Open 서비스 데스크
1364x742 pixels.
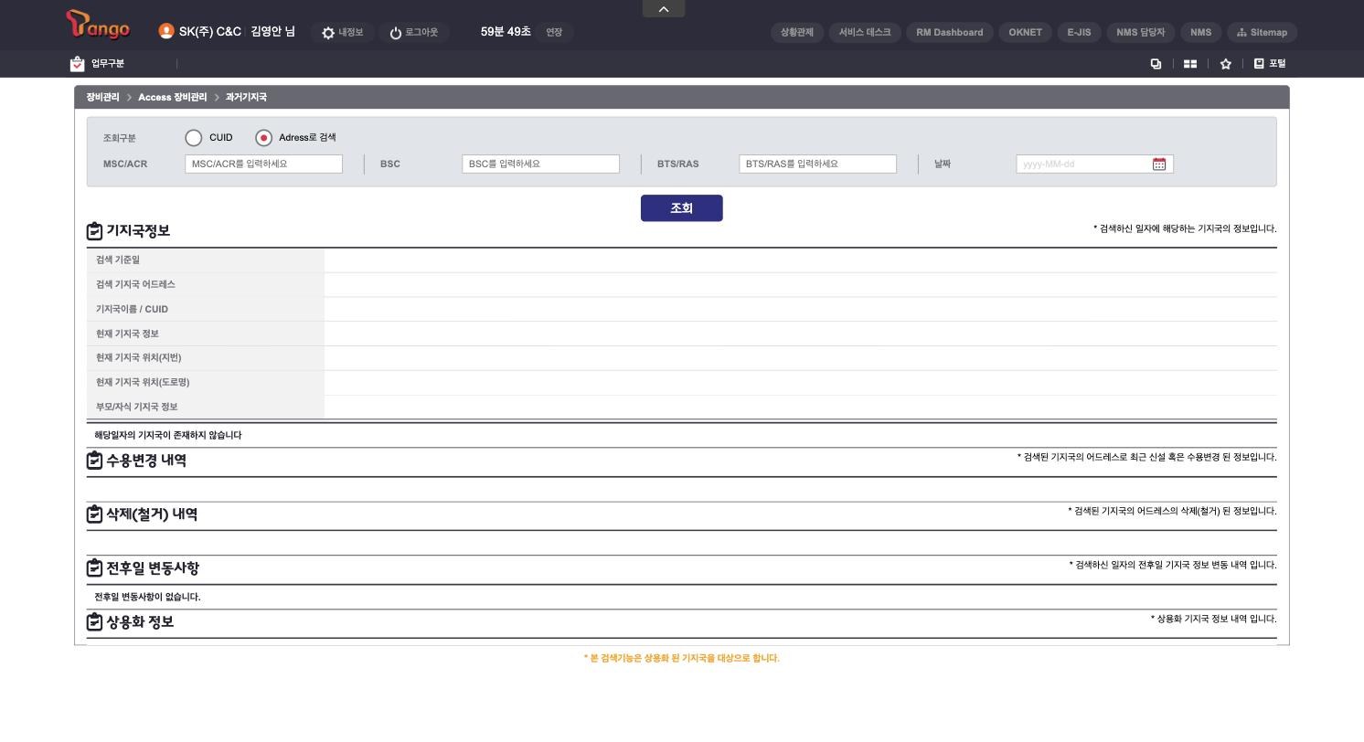coord(865,32)
